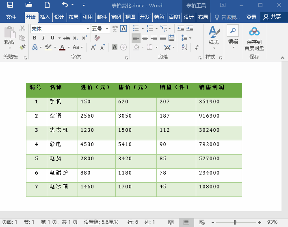Switch to the 视图 view tab
Viewport: 288px width, 227px height.
tap(130, 17)
